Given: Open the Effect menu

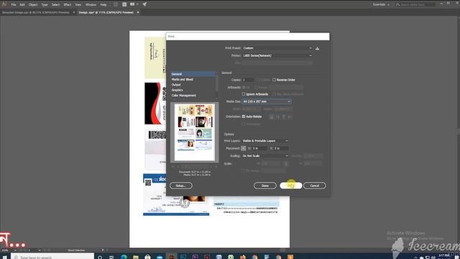Looking at the screenshot, I should point(67,5).
